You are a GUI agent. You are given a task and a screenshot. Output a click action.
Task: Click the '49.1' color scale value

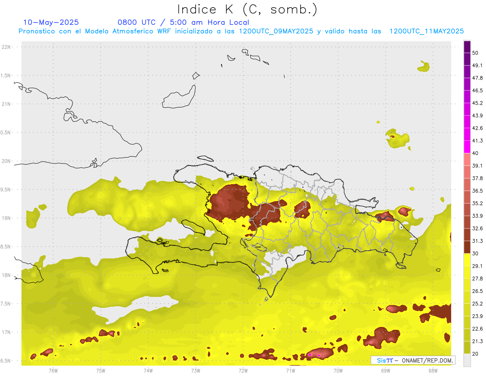pos(477,66)
